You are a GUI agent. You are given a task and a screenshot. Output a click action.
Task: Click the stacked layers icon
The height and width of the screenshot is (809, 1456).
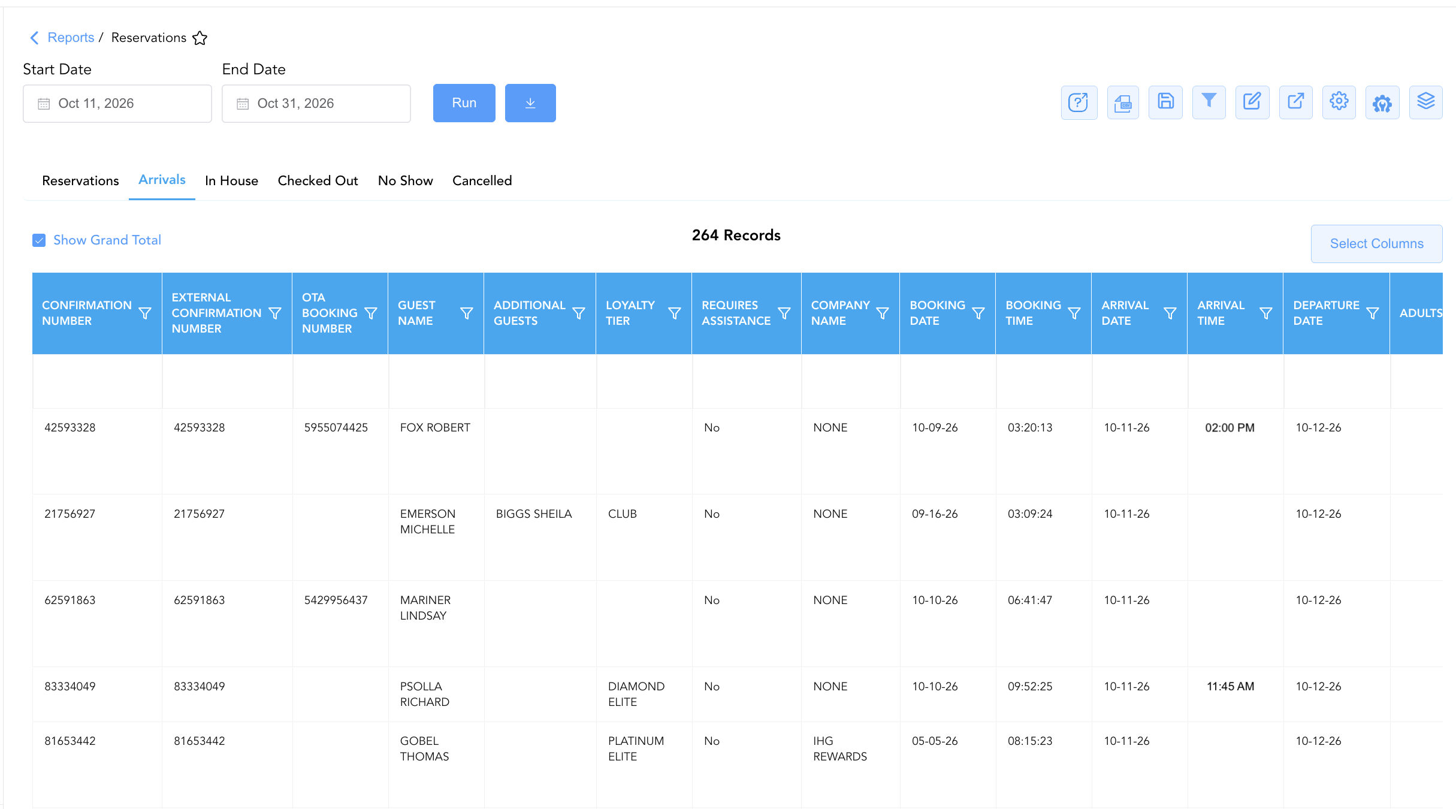coord(1426,102)
